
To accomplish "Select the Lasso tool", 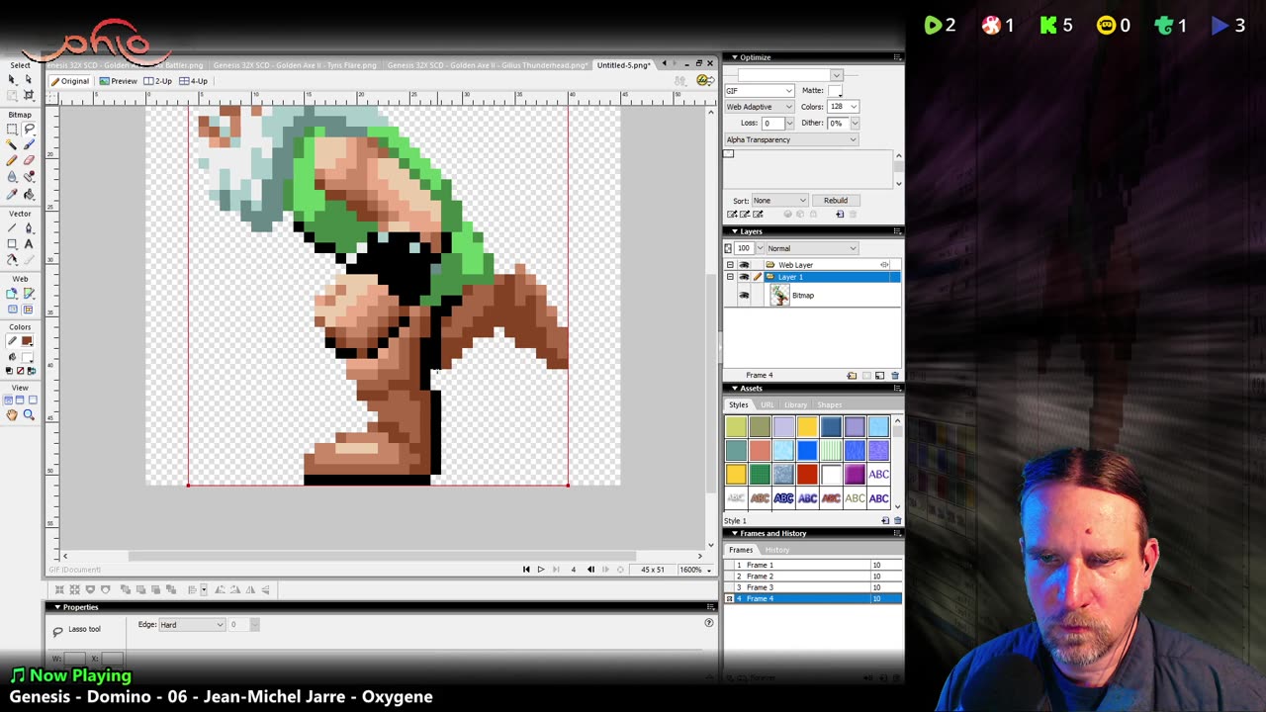I will pos(29,130).
